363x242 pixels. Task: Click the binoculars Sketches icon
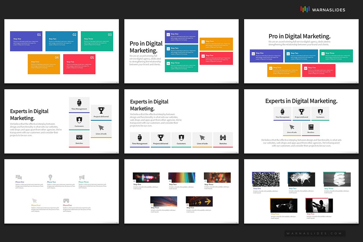coord(223,137)
